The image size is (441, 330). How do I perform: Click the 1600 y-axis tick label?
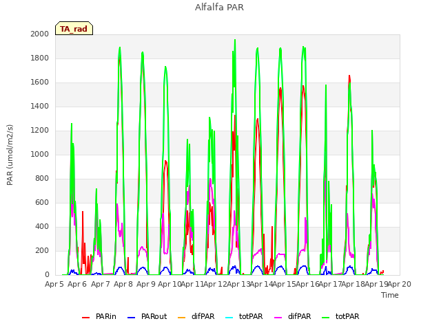pyautogui.click(x=40, y=82)
